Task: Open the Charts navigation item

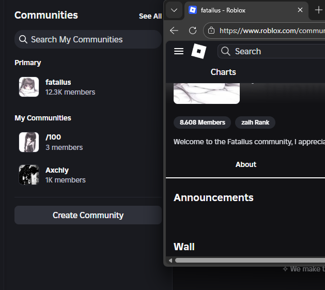Action: pos(223,72)
